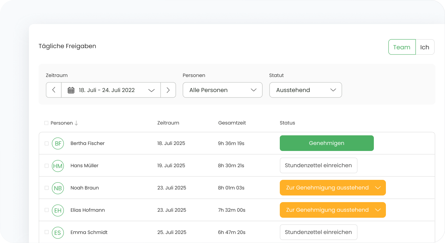Approve Bertha Fischer's time with Genehmigen
445x243 pixels.
tap(327, 143)
